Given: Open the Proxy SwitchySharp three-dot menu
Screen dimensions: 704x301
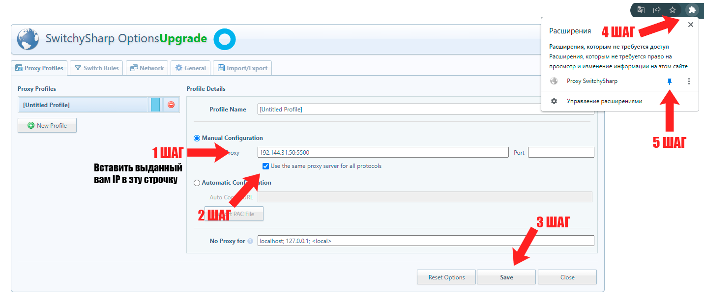Looking at the screenshot, I should [x=689, y=82].
